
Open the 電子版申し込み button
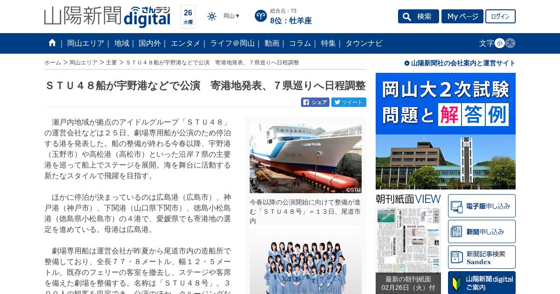tap(482, 206)
